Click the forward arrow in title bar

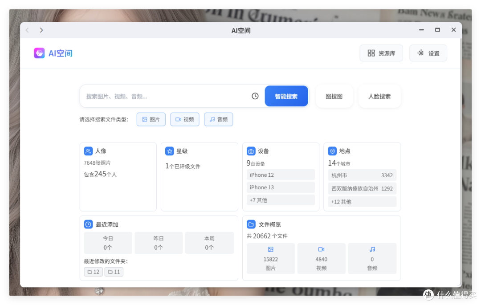coord(41,30)
